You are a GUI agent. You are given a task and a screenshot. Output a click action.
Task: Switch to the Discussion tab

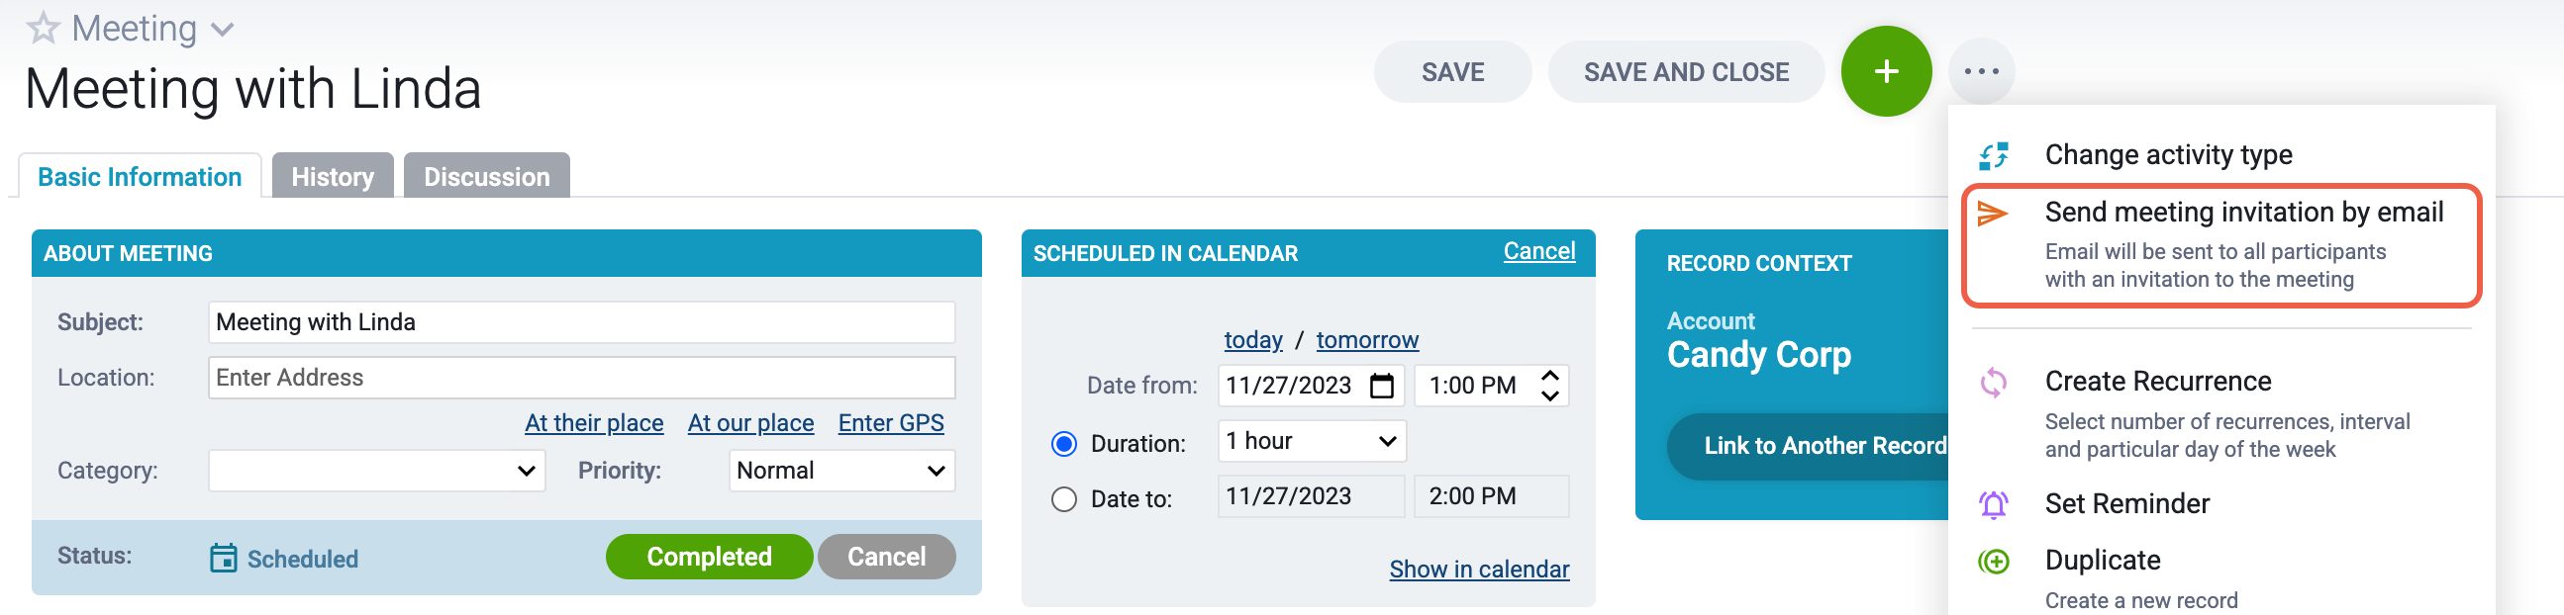[487, 176]
